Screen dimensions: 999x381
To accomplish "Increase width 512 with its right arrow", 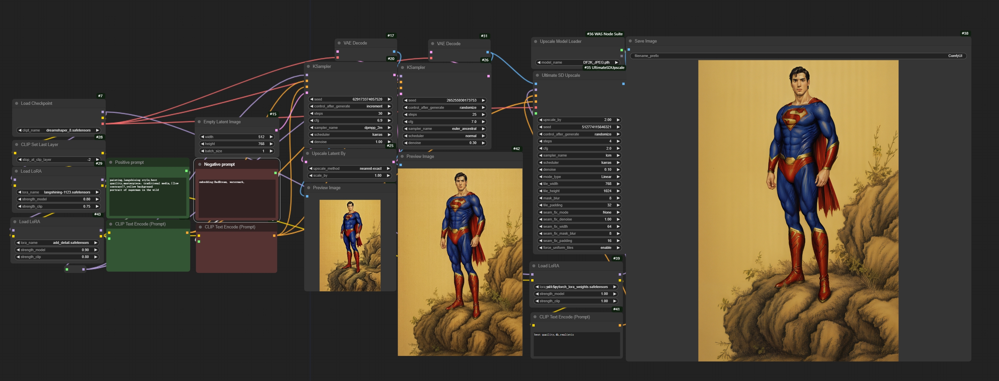I will pyautogui.click(x=271, y=136).
